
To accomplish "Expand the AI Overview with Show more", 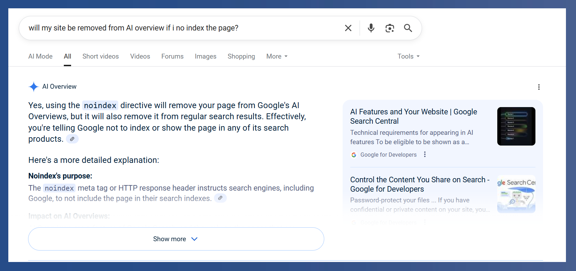I will click(176, 239).
